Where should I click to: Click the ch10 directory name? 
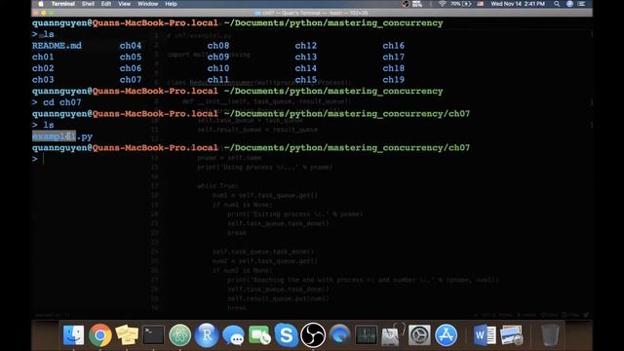(x=218, y=68)
